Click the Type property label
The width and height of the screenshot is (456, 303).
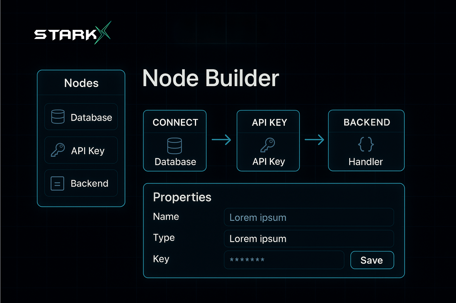[x=164, y=238]
